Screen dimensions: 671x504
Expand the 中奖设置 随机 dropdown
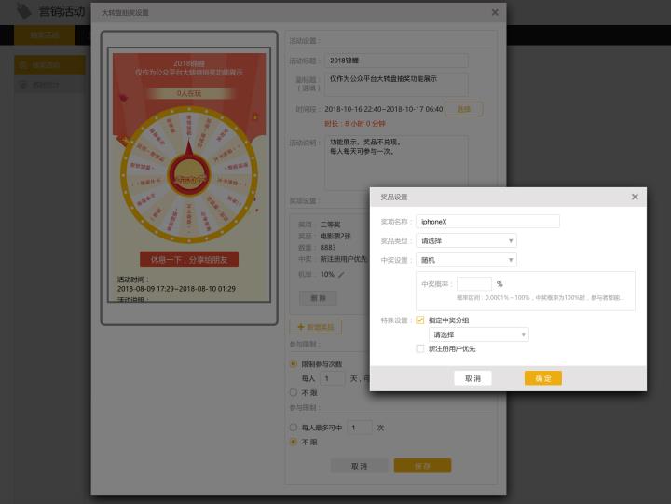click(467, 260)
